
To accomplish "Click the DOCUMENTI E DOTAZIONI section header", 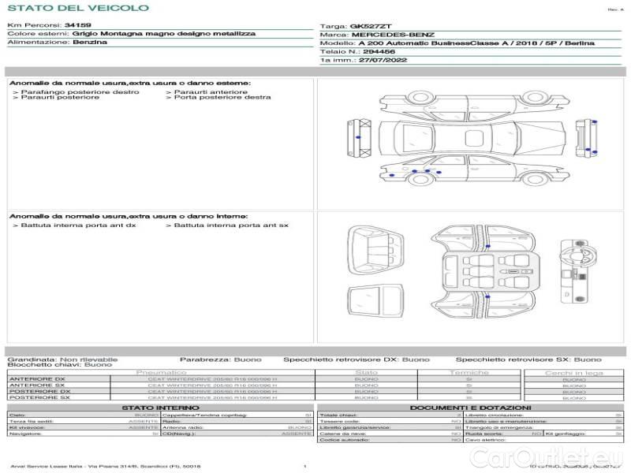I will click(470, 408).
